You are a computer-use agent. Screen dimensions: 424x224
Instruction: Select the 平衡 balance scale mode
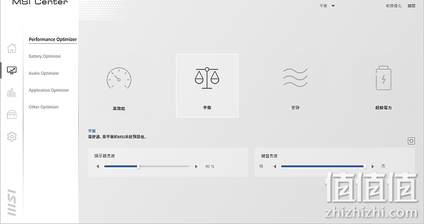[207, 86]
